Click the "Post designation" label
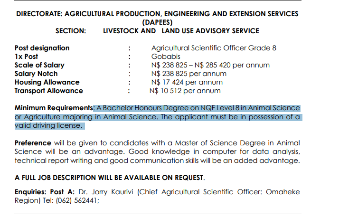Viewport: 339px width, 218px height. click(42, 48)
